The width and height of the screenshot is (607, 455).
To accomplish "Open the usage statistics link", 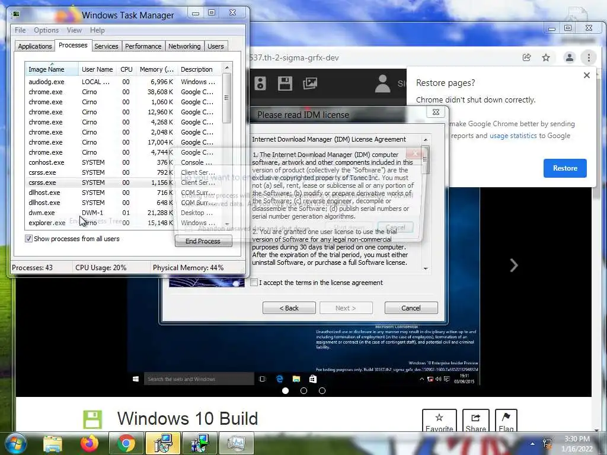I will click(513, 136).
